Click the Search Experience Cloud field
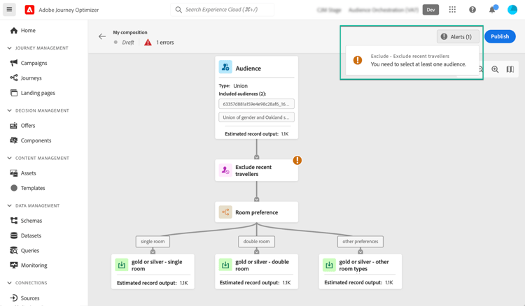The height and width of the screenshot is (306, 525). coord(223,10)
